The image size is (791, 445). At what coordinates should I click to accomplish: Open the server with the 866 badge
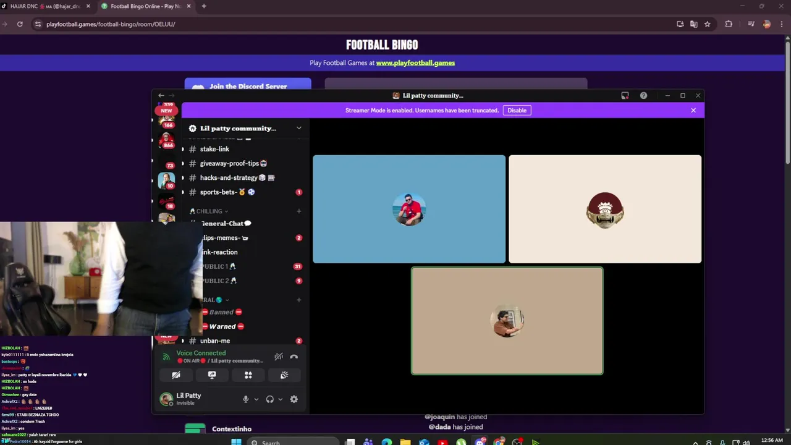[166, 140]
